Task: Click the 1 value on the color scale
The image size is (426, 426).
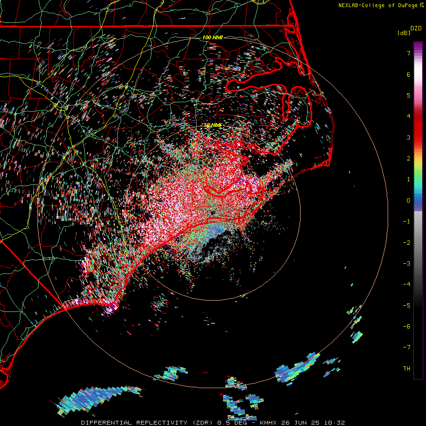Action: pyautogui.click(x=408, y=179)
